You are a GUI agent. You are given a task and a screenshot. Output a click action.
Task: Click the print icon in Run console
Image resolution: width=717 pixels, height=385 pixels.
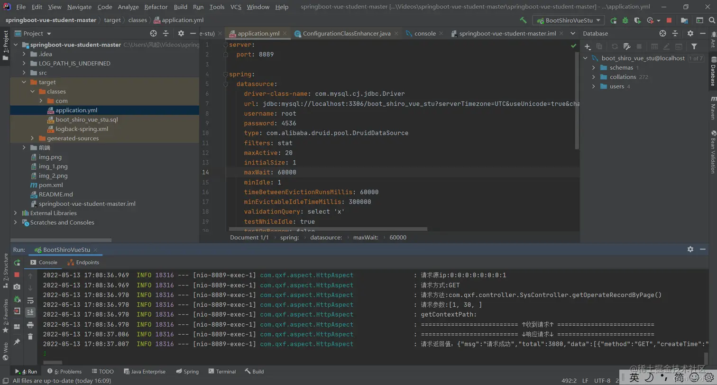[x=30, y=325]
